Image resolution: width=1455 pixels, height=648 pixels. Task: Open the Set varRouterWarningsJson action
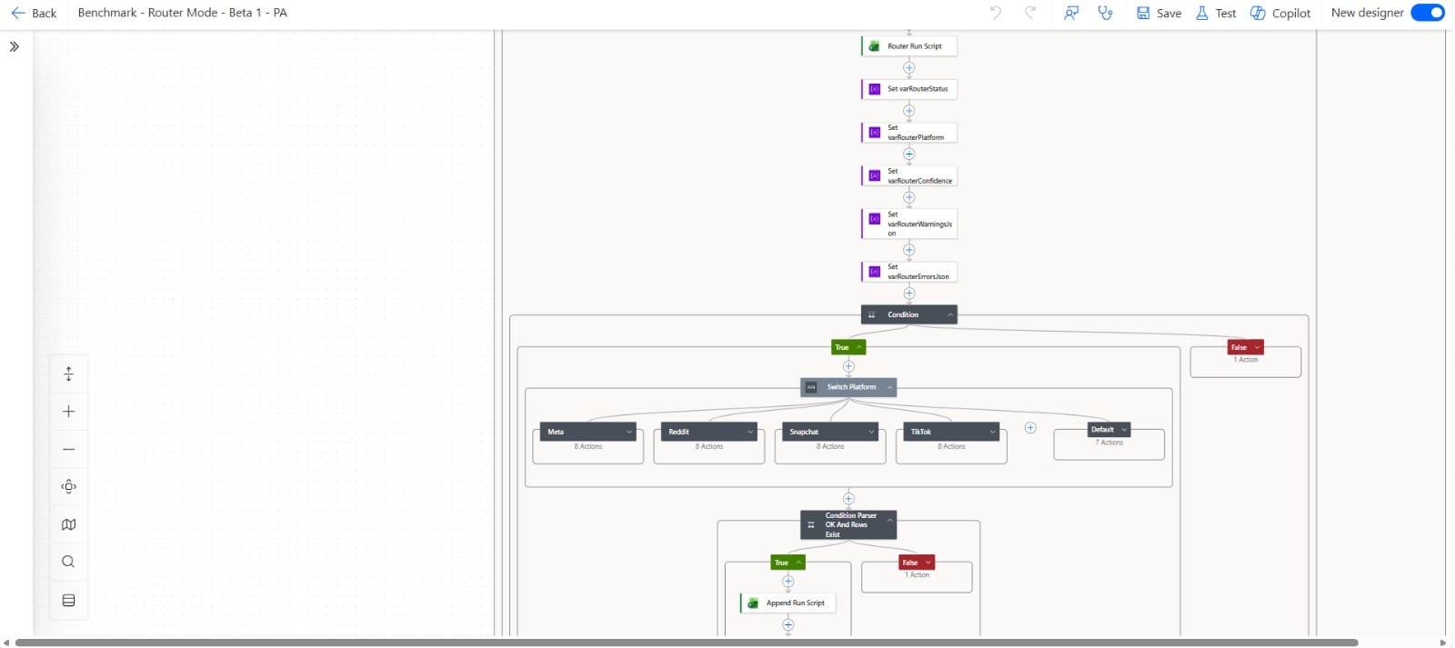(909, 224)
